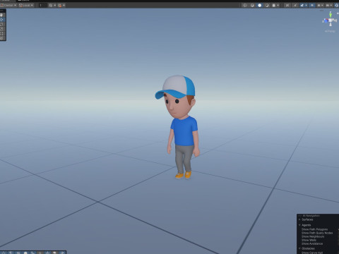Click the green Y axis cone
339x254 pixels.
331,16
